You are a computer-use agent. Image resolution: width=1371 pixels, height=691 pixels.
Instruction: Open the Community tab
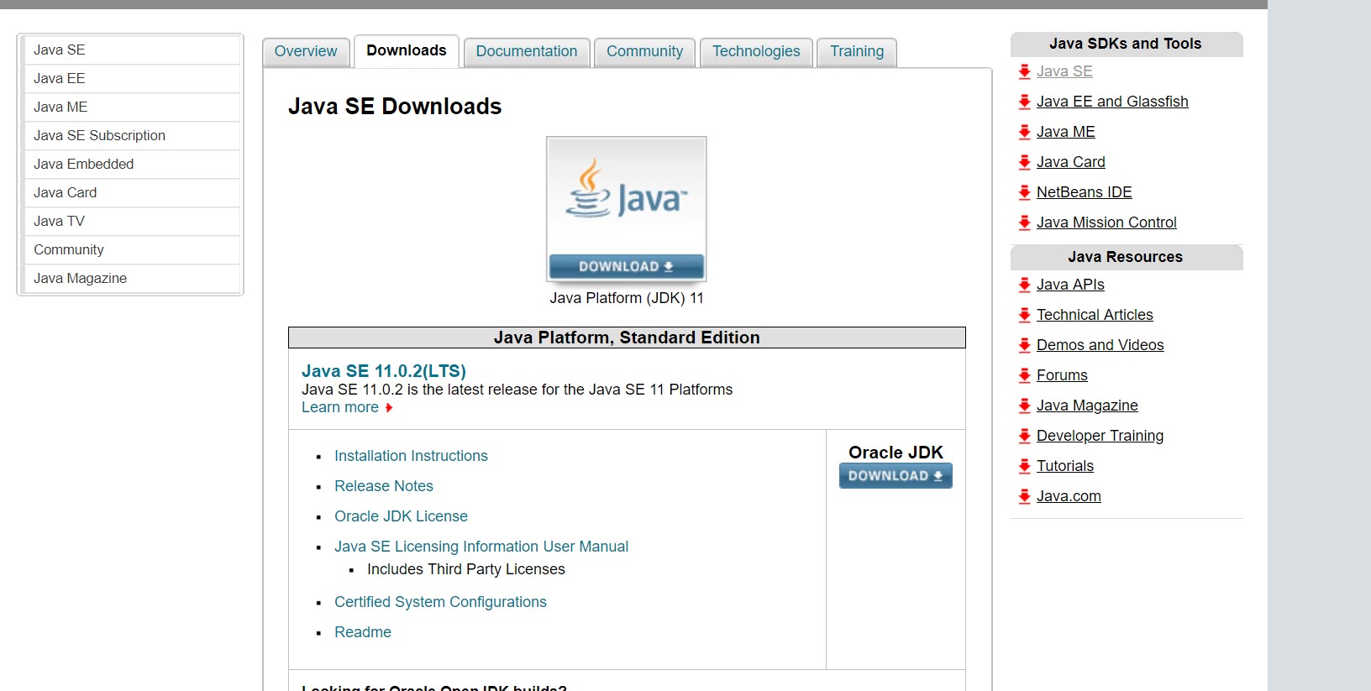point(645,51)
